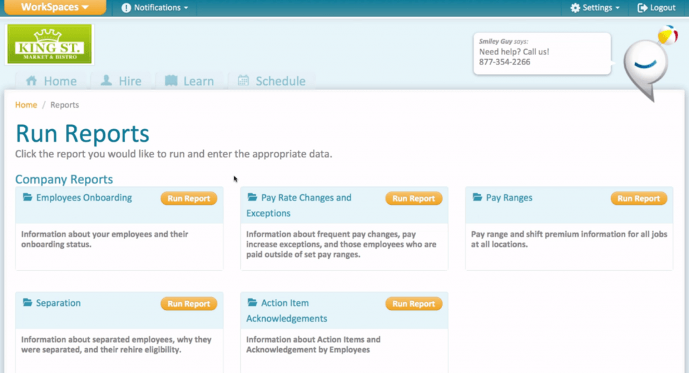Click the Logout link
This screenshot has height=373, width=689.
(x=657, y=7)
